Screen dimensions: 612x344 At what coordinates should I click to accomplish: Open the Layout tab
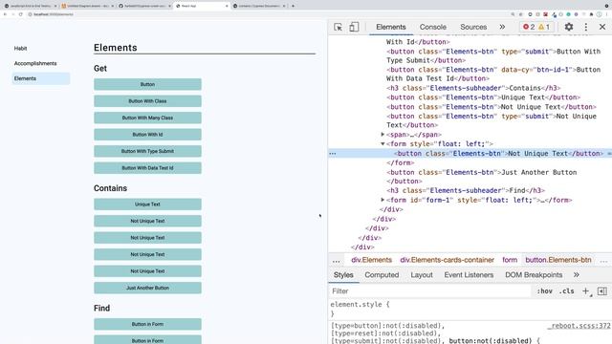422,275
